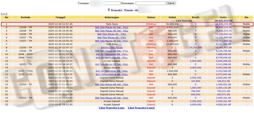Open the Beli CAROLINAEVE BB - FULL link

point(112,74)
